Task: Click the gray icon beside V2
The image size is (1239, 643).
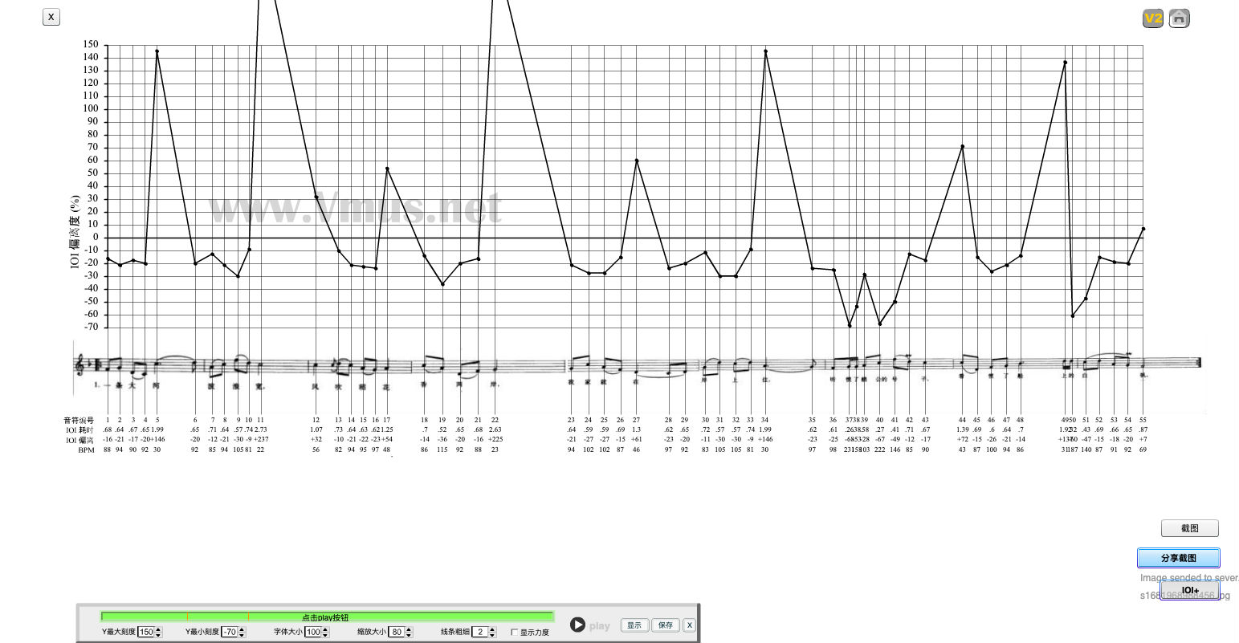Action: tap(1179, 18)
